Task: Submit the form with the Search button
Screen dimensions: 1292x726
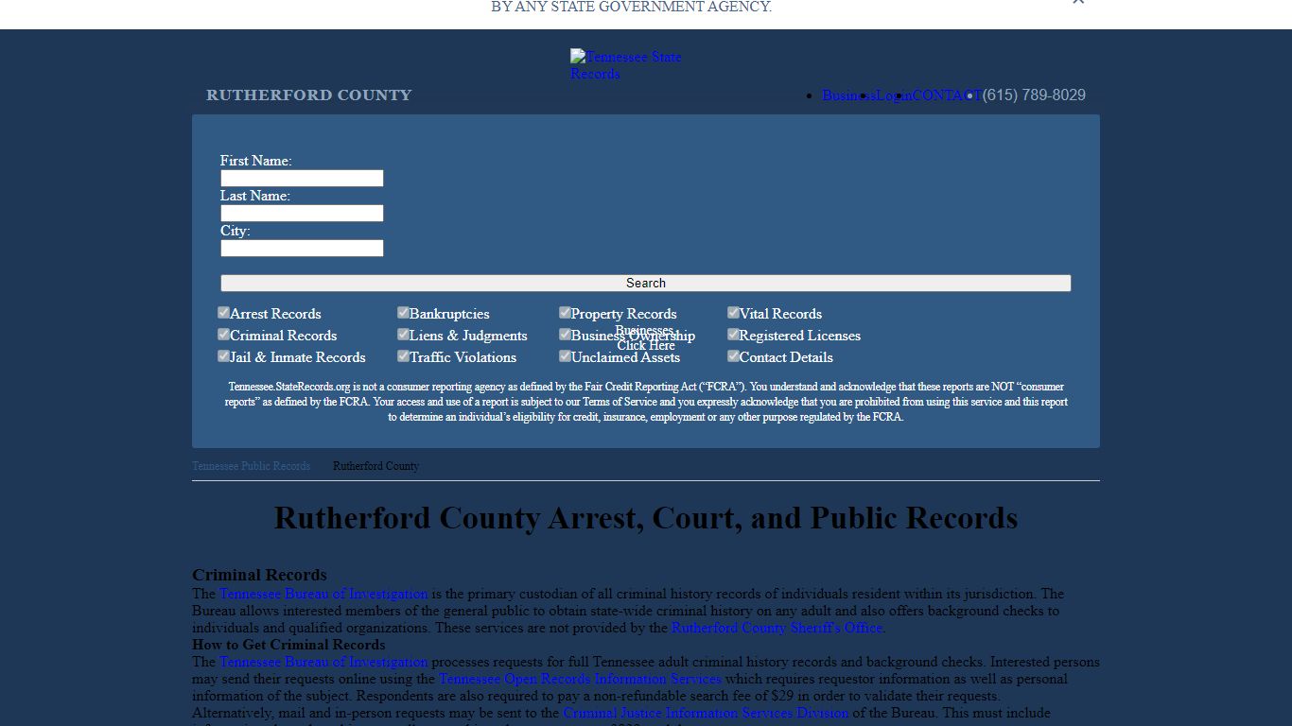Action: [646, 284]
